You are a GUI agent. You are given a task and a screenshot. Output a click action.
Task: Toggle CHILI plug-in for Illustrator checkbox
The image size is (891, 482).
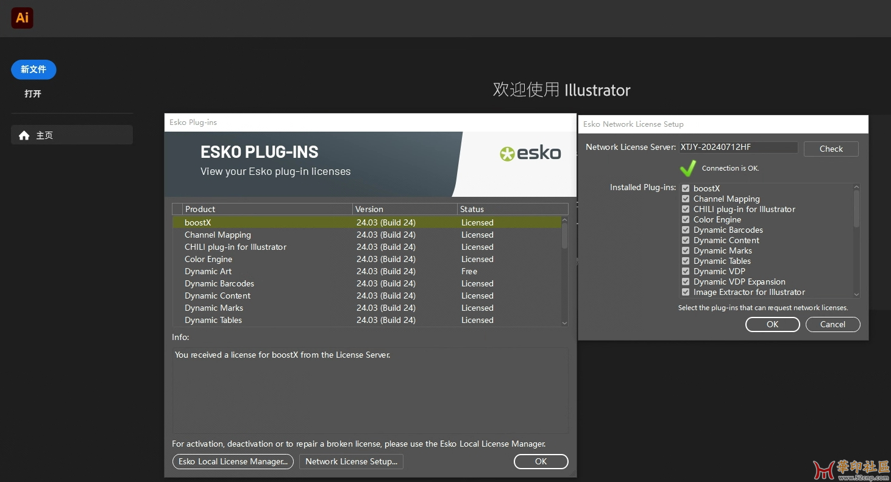(686, 209)
